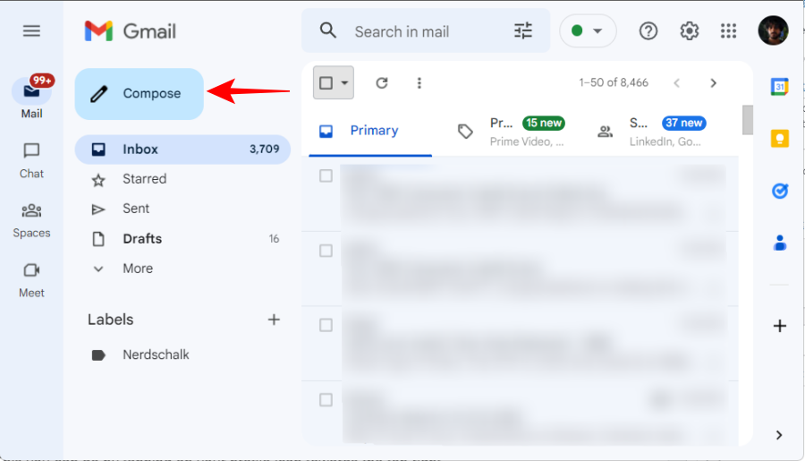The height and width of the screenshot is (461, 805).
Task: Go to older emails page
Action: [x=713, y=82]
